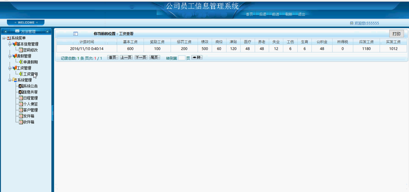Click the 600 basic salary cell
This screenshot has width=409, height=192.
point(130,48)
